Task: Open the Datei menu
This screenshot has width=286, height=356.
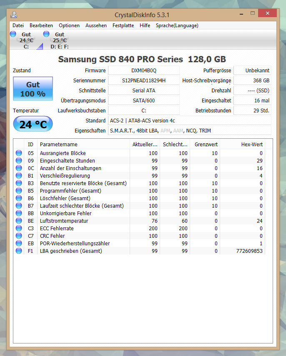Action: (x=18, y=25)
